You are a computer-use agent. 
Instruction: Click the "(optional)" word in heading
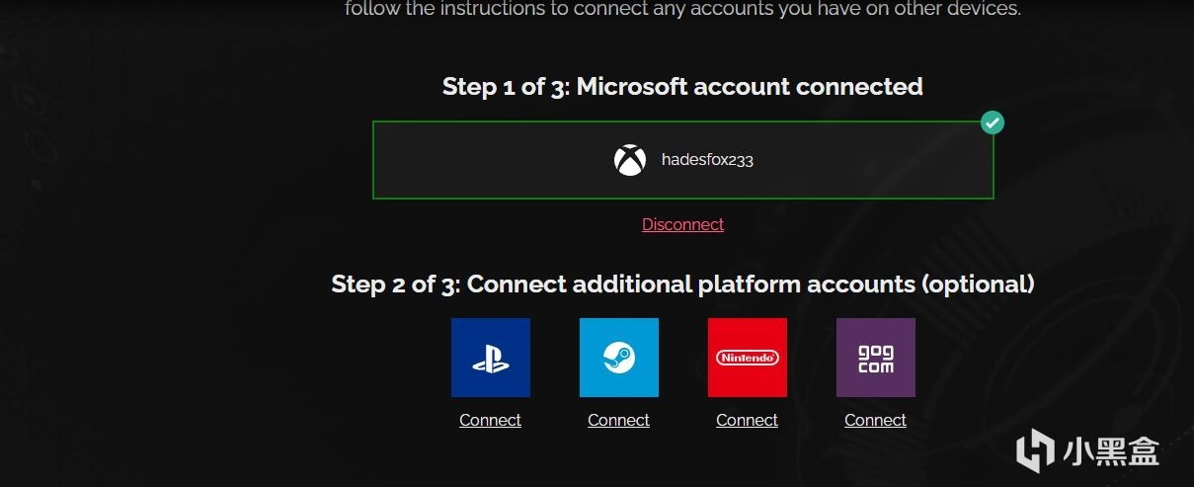[x=978, y=284]
